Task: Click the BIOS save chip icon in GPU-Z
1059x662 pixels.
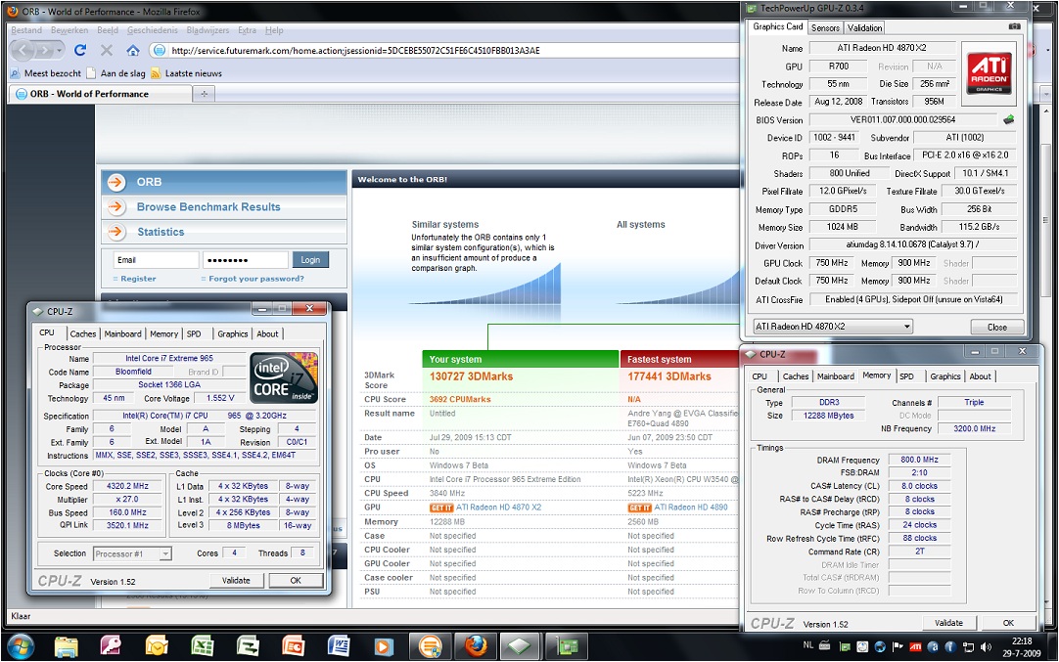Action: click(x=1008, y=119)
